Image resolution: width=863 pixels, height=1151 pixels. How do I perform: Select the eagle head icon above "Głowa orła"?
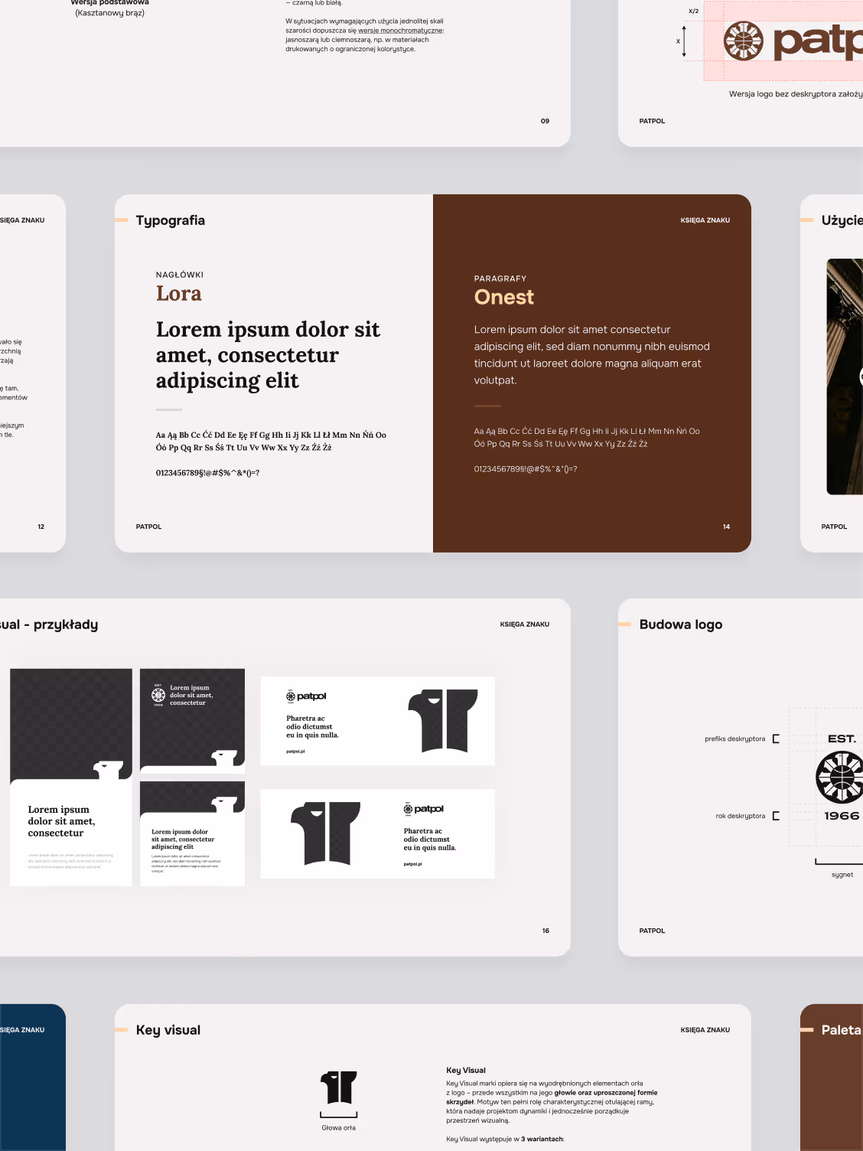339,1087
